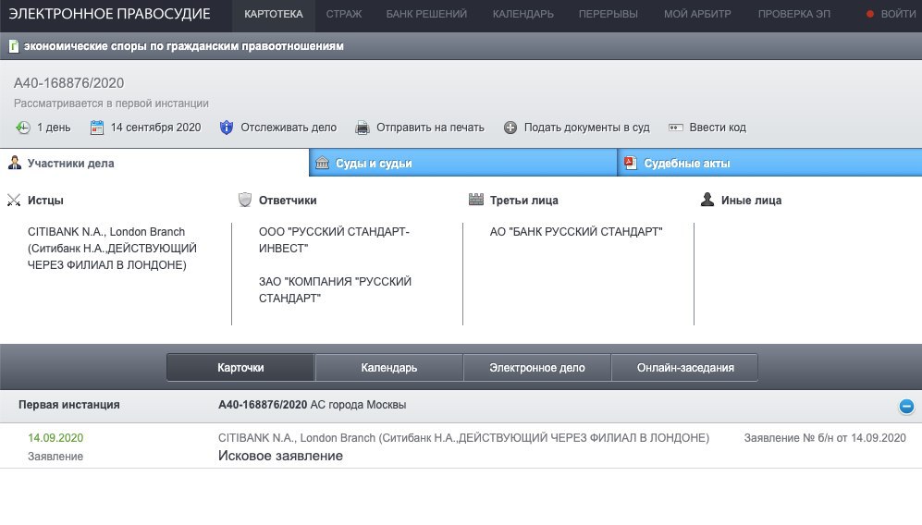The width and height of the screenshot is (922, 525).
Task: Click the CITIBANK filer name in the claim row
Action: 463,437
